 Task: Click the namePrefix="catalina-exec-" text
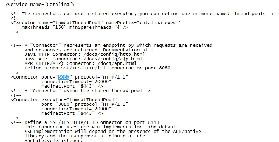point(144,23)
